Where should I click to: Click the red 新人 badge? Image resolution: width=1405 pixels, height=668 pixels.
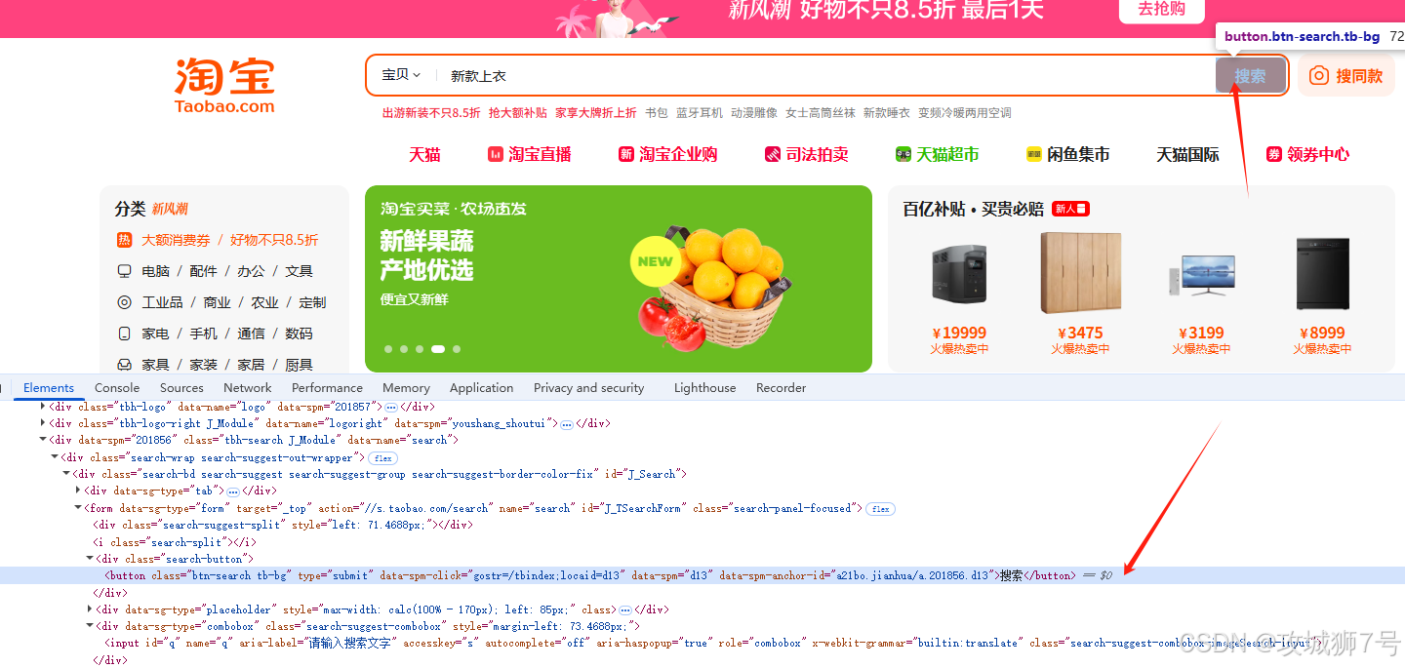[x=1070, y=209]
